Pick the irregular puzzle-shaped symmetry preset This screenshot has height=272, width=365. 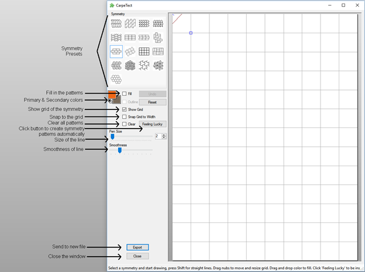pos(144,65)
